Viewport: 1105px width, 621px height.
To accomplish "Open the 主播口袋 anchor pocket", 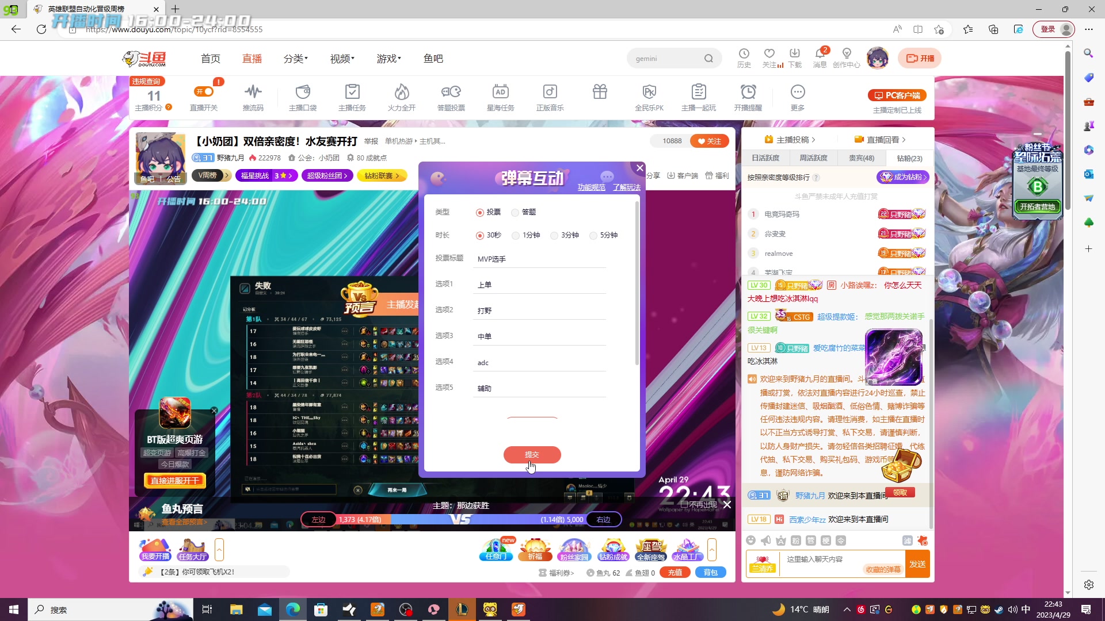I will [303, 97].
